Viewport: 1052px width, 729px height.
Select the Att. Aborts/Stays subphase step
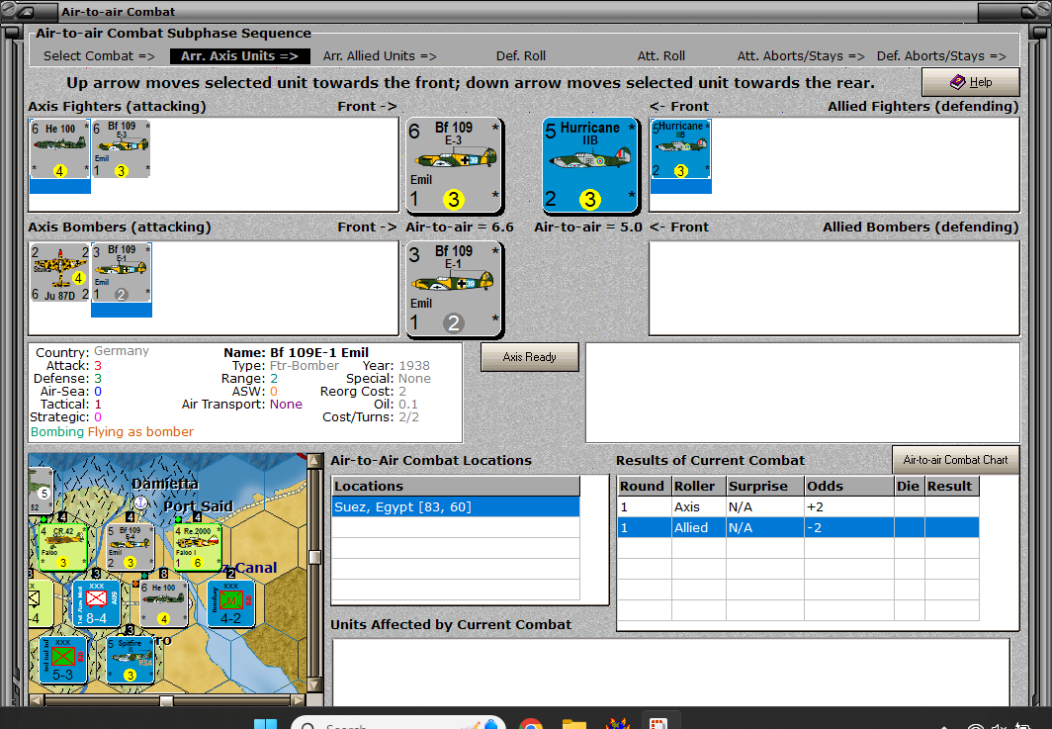click(801, 56)
